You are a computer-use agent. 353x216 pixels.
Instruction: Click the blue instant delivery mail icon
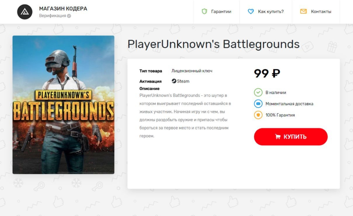coord(258,104)
